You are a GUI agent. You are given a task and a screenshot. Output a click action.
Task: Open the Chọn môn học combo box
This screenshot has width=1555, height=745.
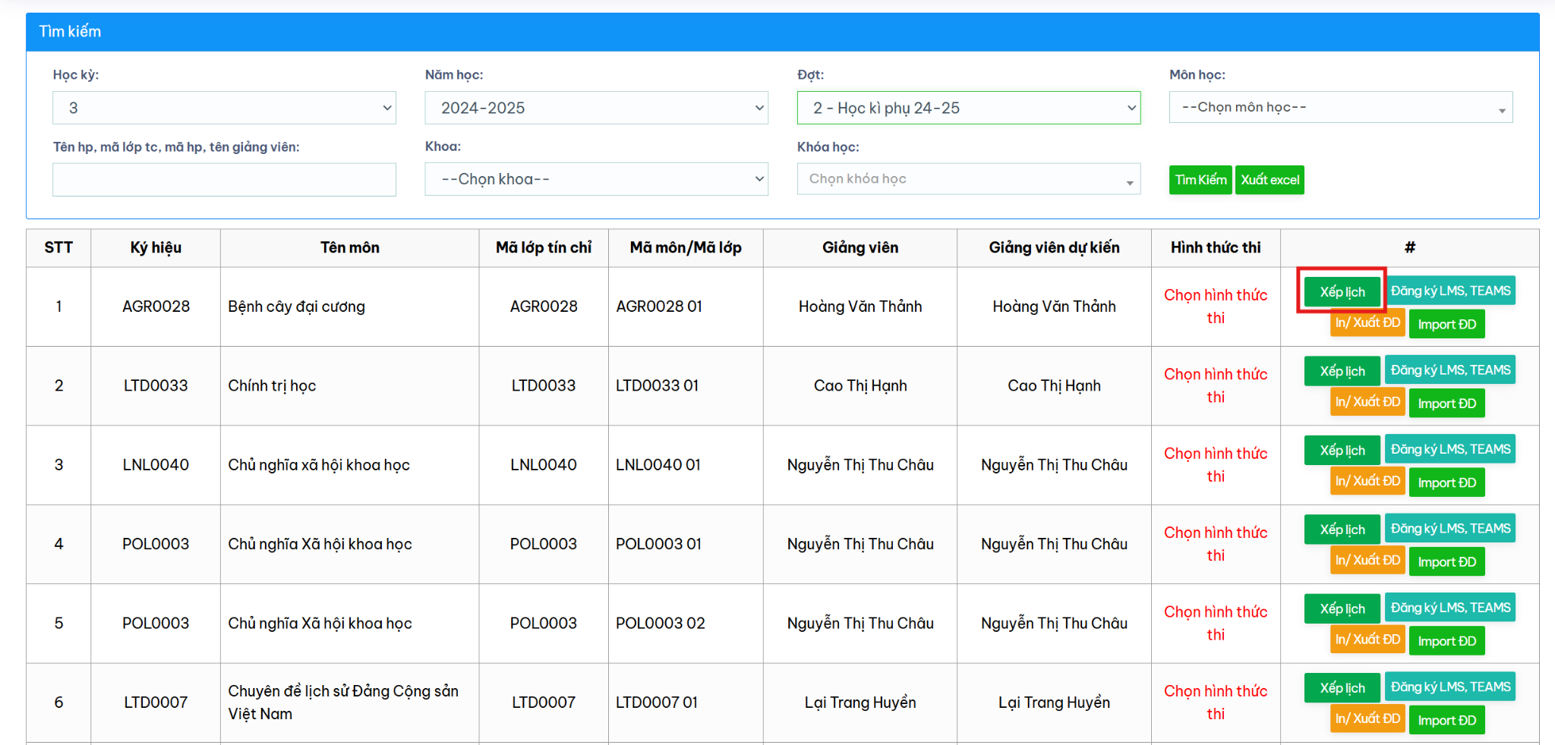(1341, 107)
